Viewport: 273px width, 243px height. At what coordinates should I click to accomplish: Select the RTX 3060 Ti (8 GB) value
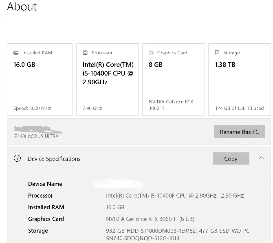150,219
